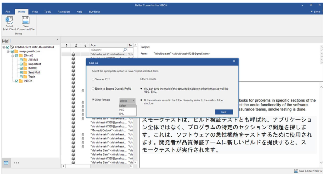Uncheck the imap.gmail.com checkbox

[12, 51]
